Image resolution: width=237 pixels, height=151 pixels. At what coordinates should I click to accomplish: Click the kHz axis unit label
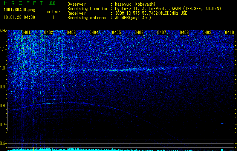(3, 31)
